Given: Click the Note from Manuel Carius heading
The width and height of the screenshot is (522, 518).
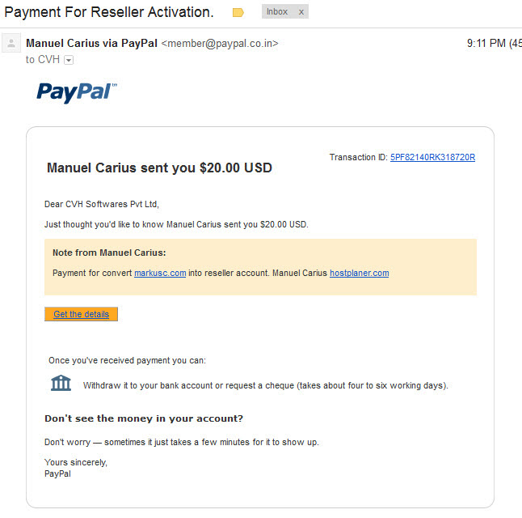Looking at the screenshot, I should (109, 253).
